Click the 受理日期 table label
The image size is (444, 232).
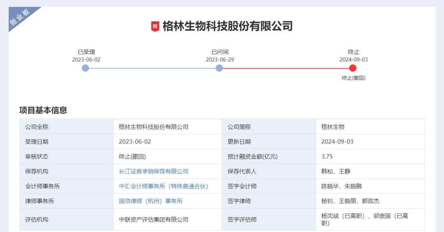click(x=37, y=142)
